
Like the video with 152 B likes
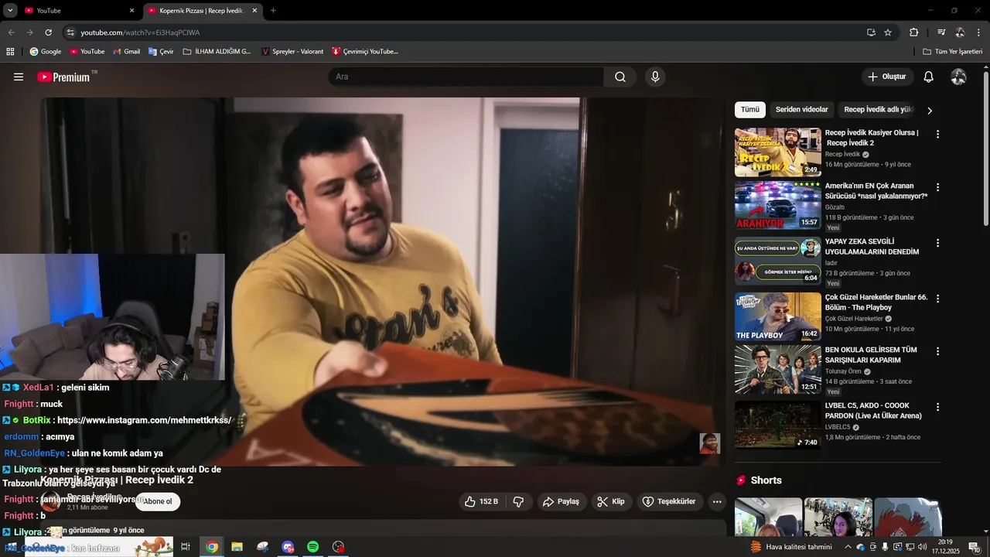(481, 501)
